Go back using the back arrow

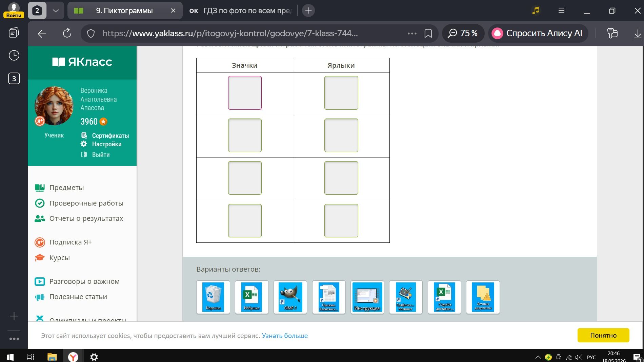(x=42, y=33)
